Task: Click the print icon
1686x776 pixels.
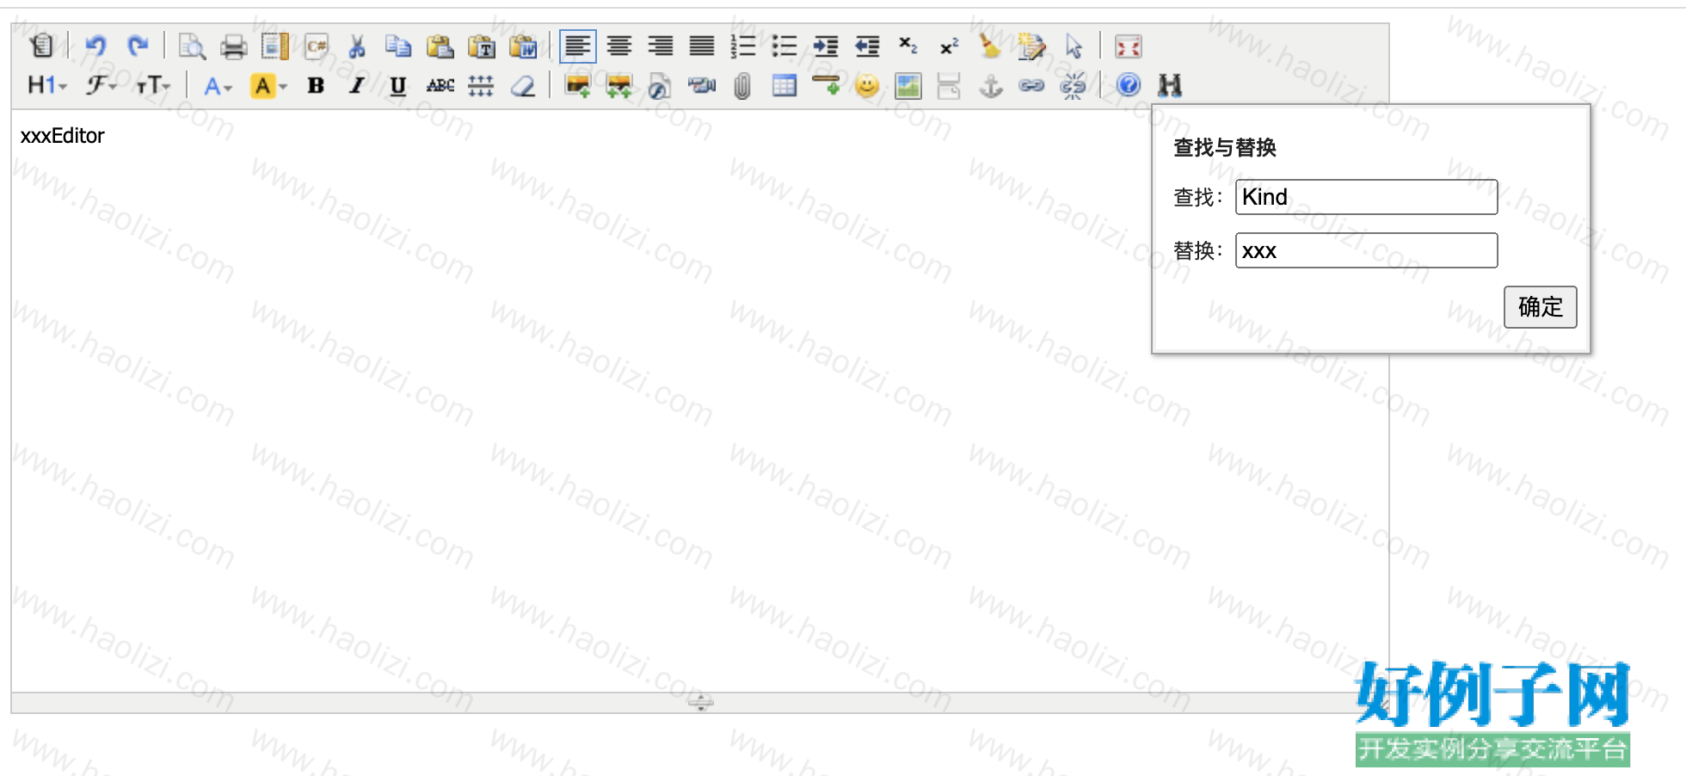Action: tap(233, 46)
